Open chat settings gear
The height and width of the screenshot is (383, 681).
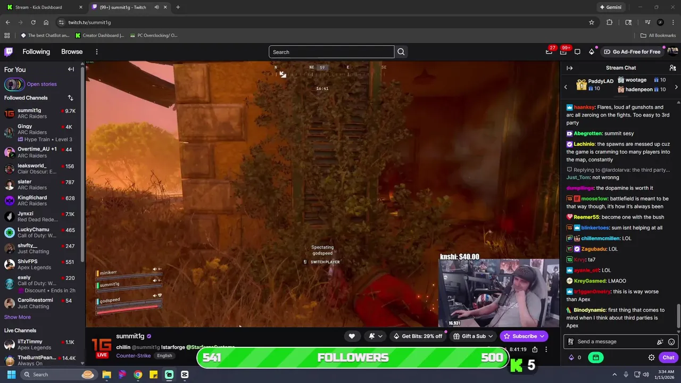point(651,357)
